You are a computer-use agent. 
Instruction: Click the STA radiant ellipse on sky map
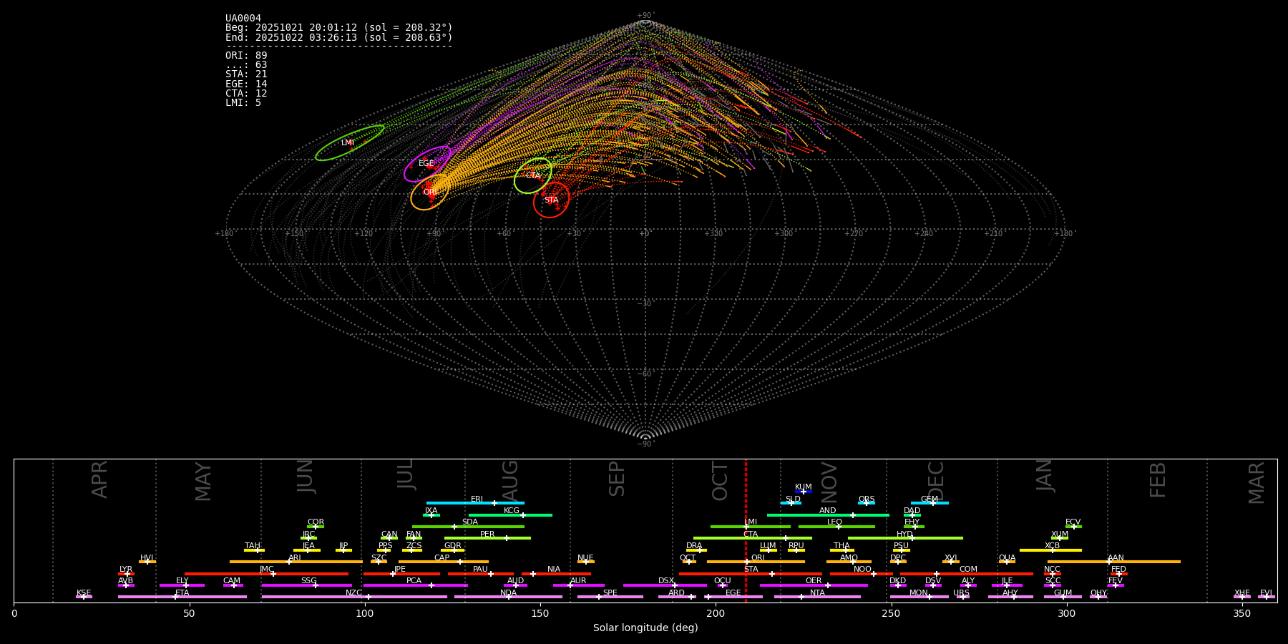pos(551,200)
